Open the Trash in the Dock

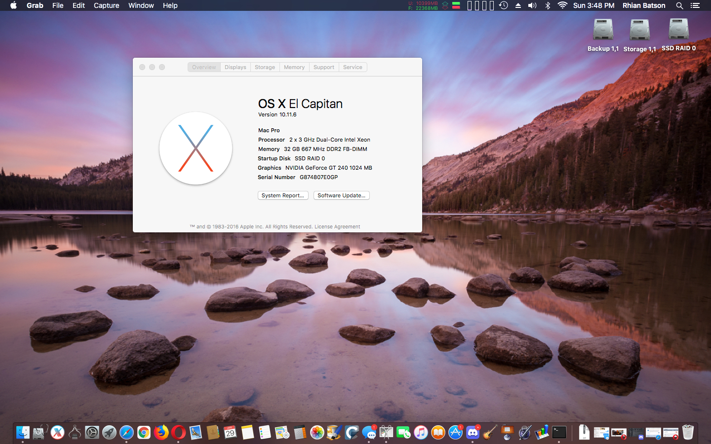coord(688,433)
